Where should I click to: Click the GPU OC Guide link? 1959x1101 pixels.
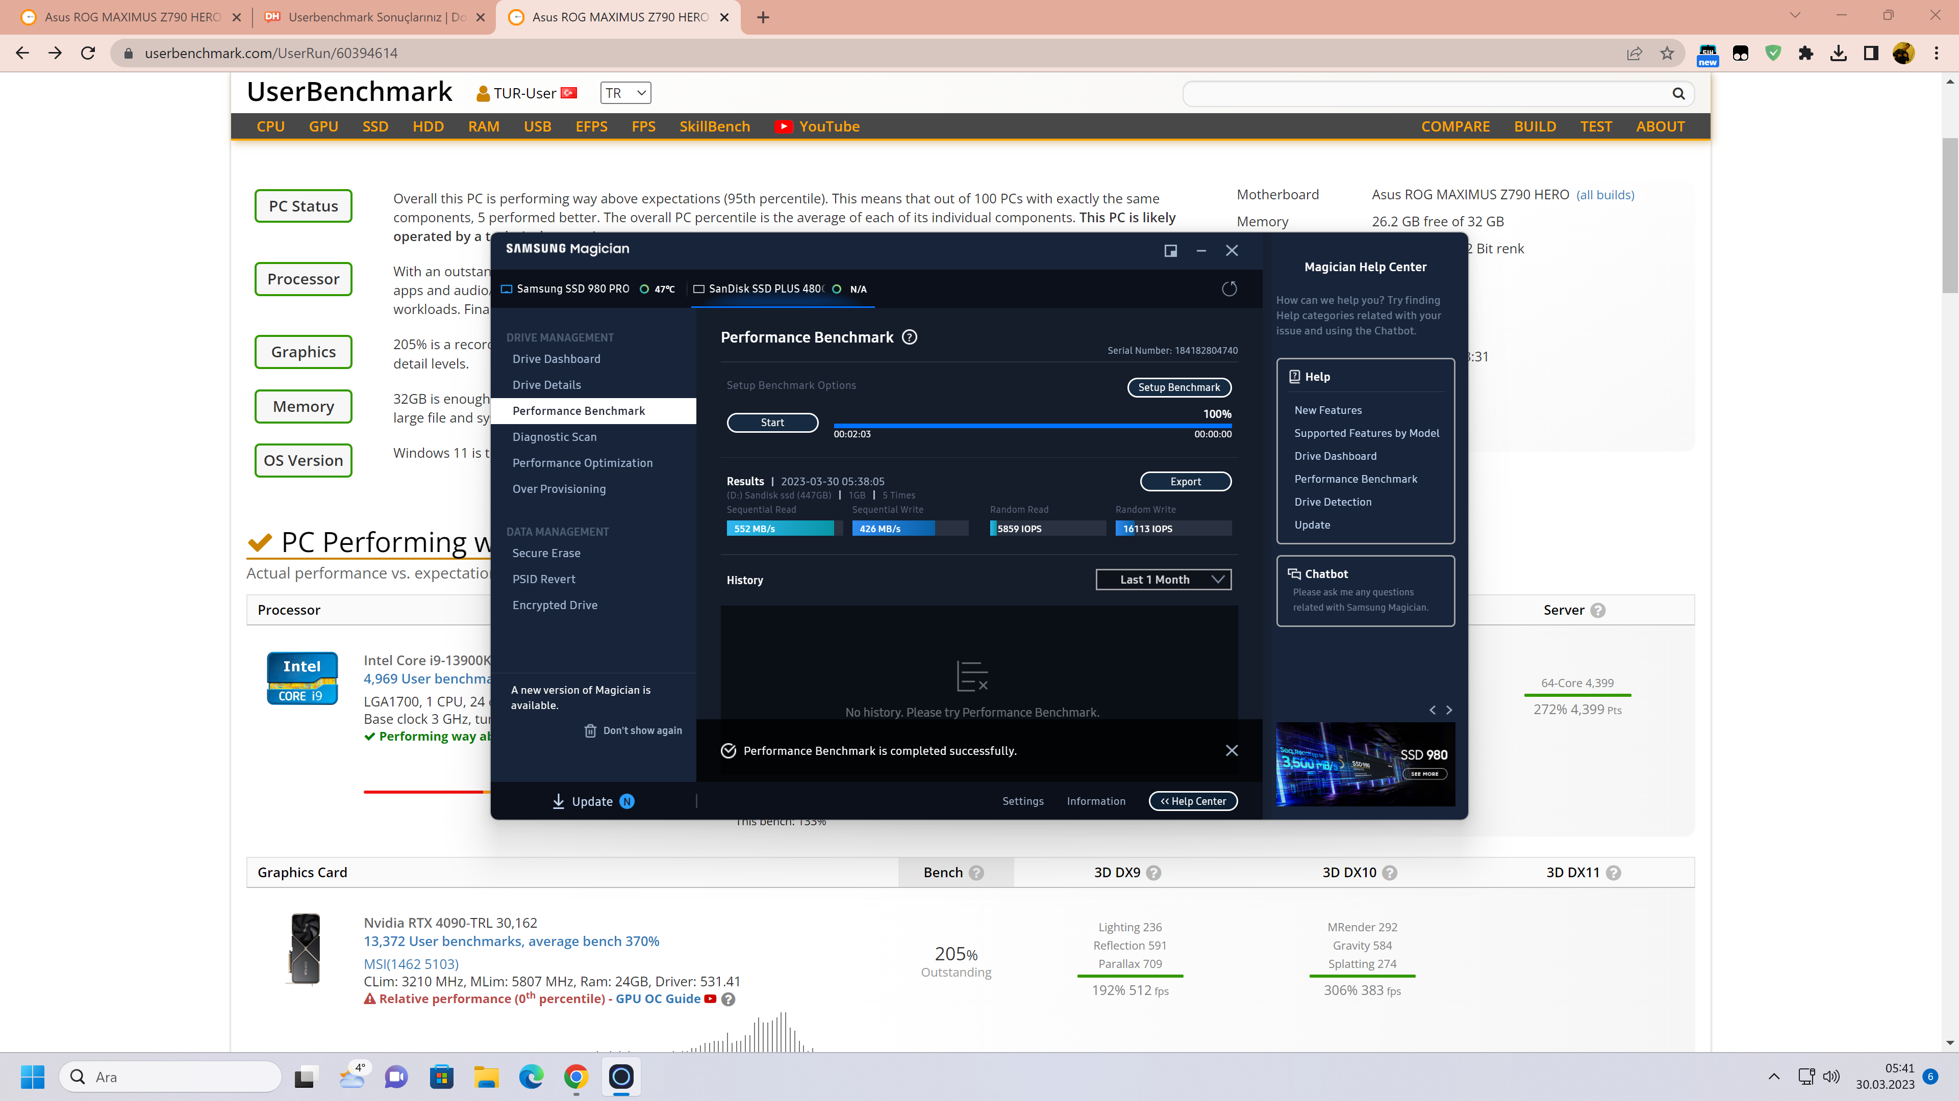click(658, 999)
